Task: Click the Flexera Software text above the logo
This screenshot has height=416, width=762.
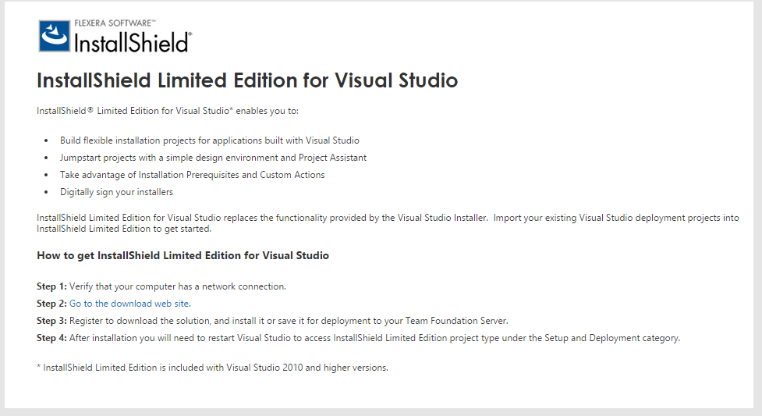Action: [109, 24]
